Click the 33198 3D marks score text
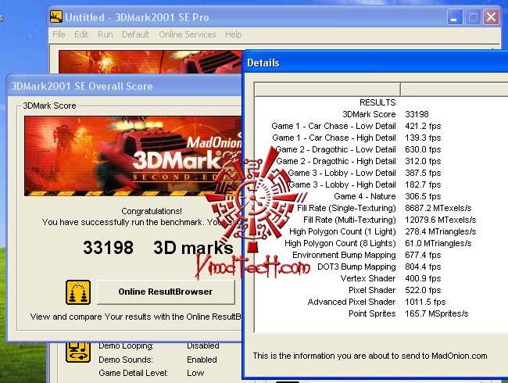 tap(158, 248)
